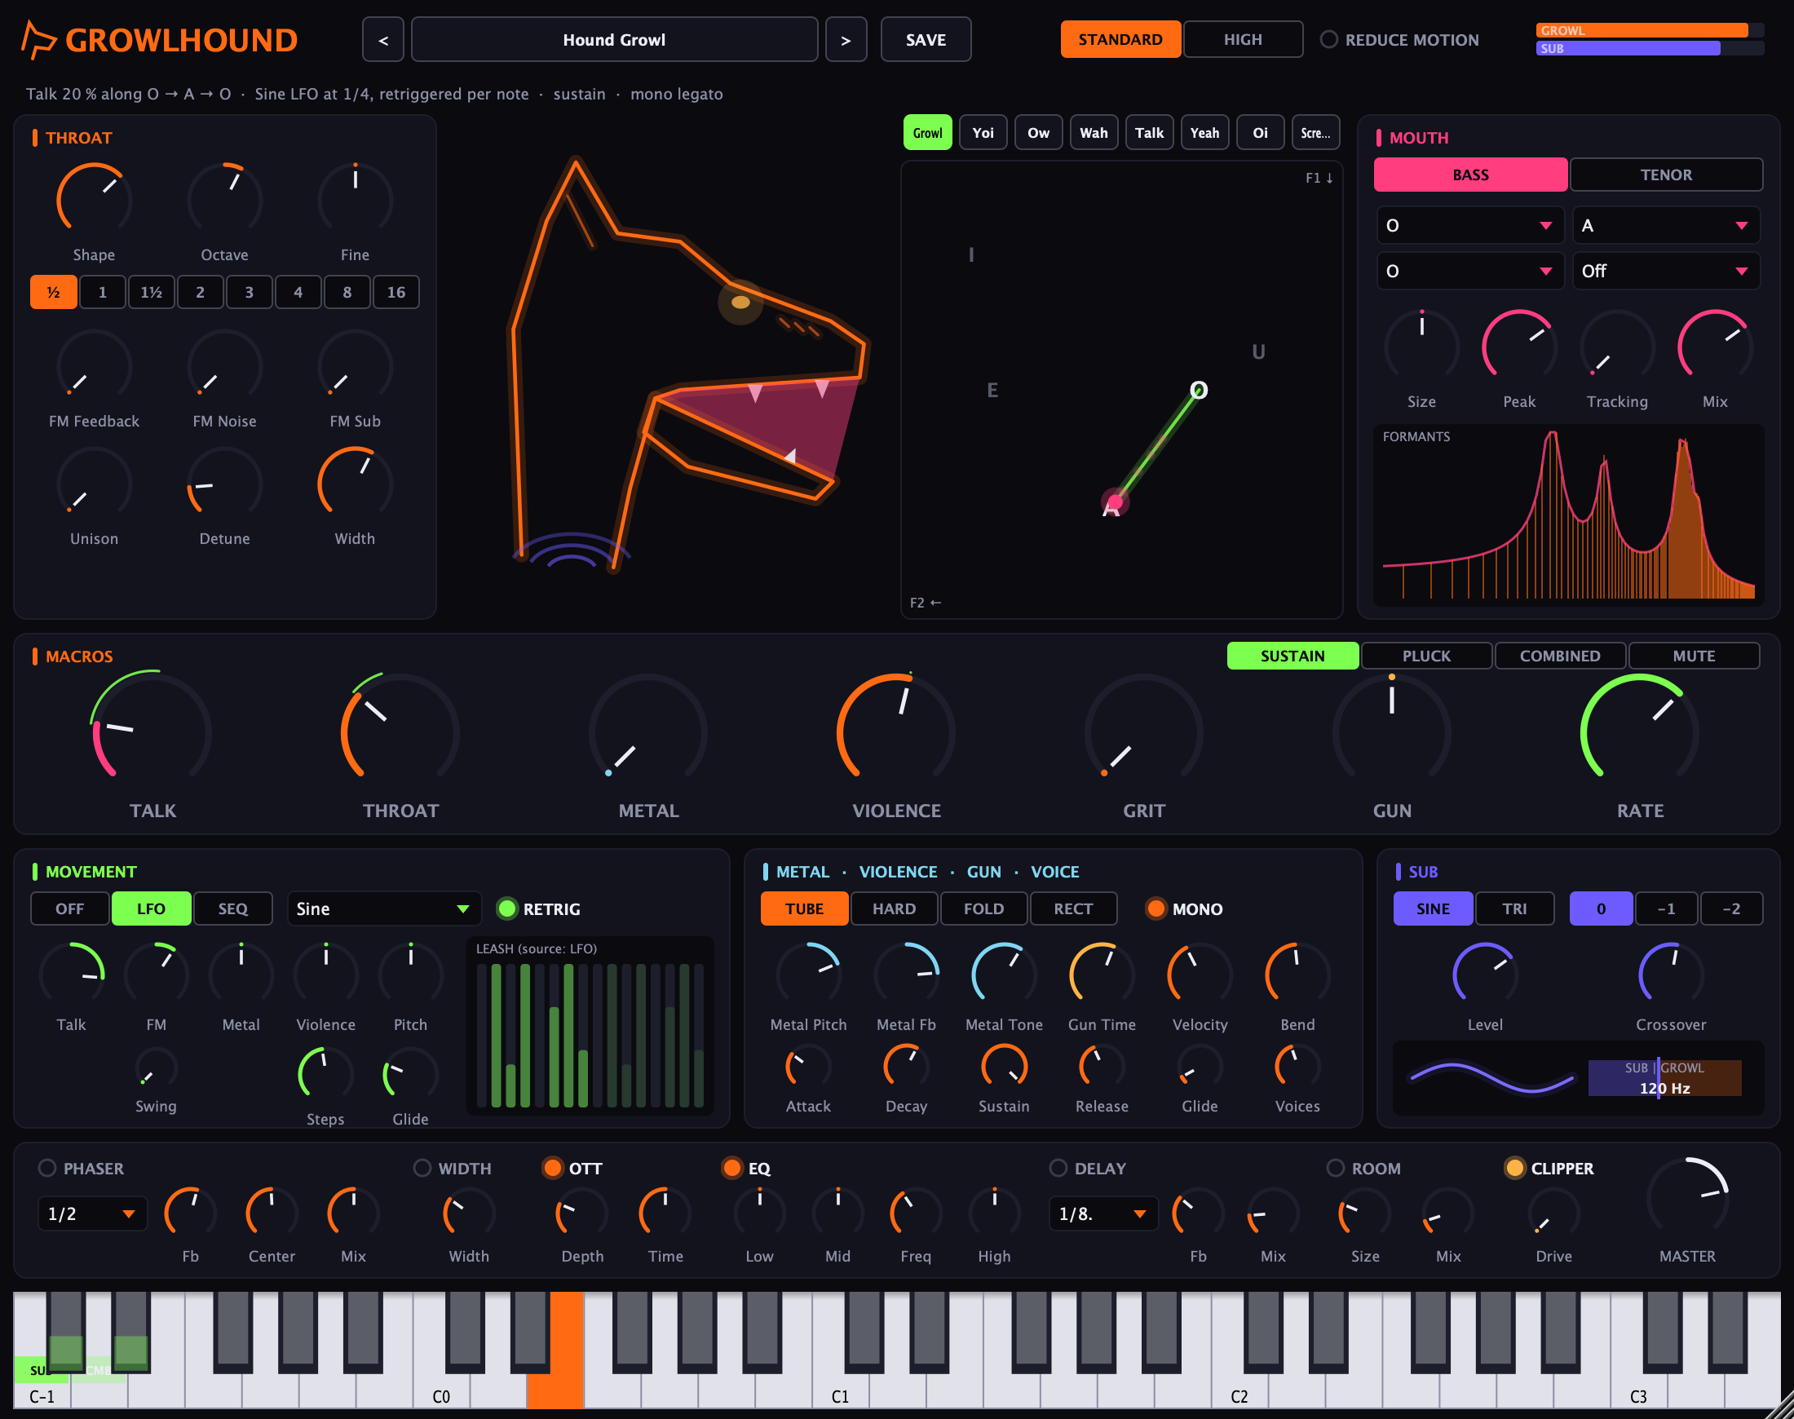
Task: Go to previous preset arrow
Action: coord(383,40)
